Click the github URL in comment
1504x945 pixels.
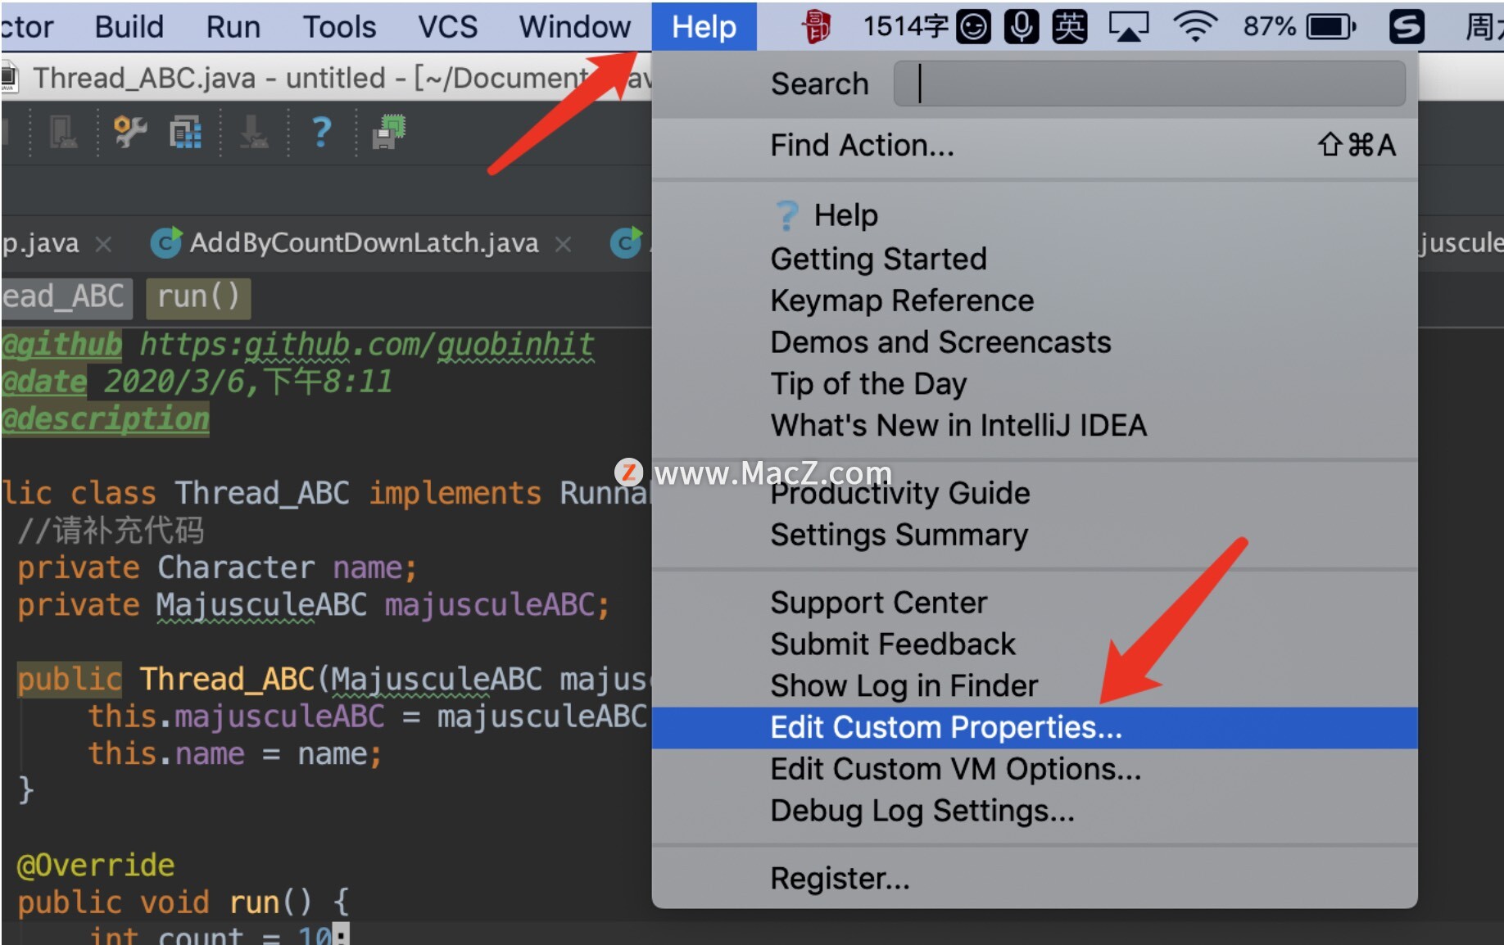tap(367, 345)
